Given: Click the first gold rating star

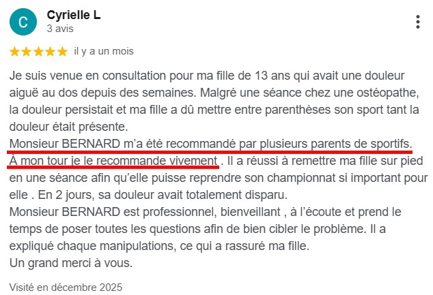Looking at the screenshot, I should (x=15, y=52).
